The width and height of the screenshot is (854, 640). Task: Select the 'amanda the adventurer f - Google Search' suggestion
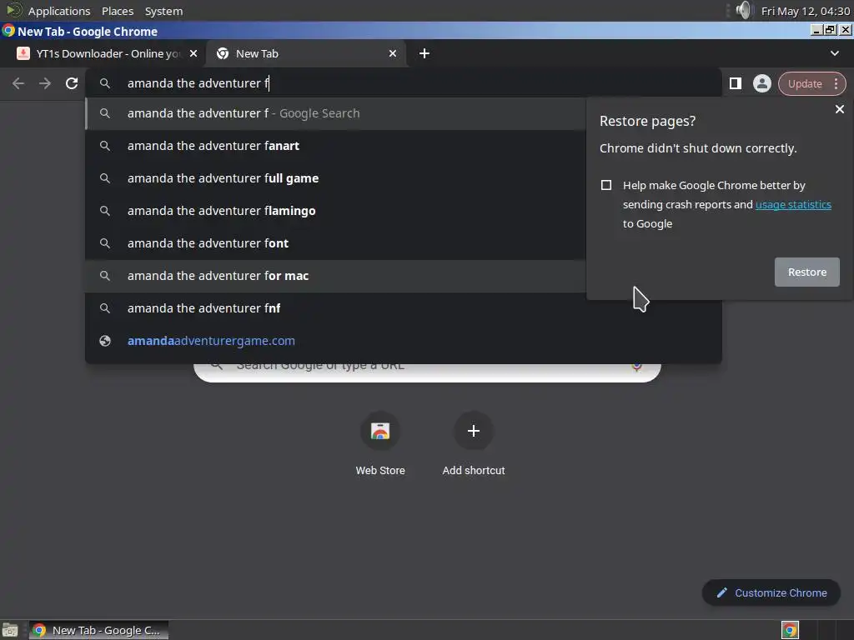coord(335,113)
